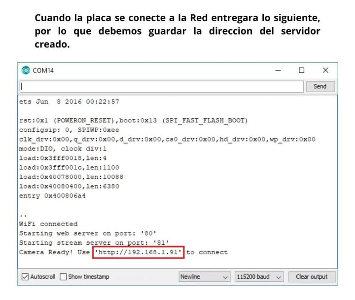Click the 'load:0x3fff0018,len:4' line

[x=63, y=158]
